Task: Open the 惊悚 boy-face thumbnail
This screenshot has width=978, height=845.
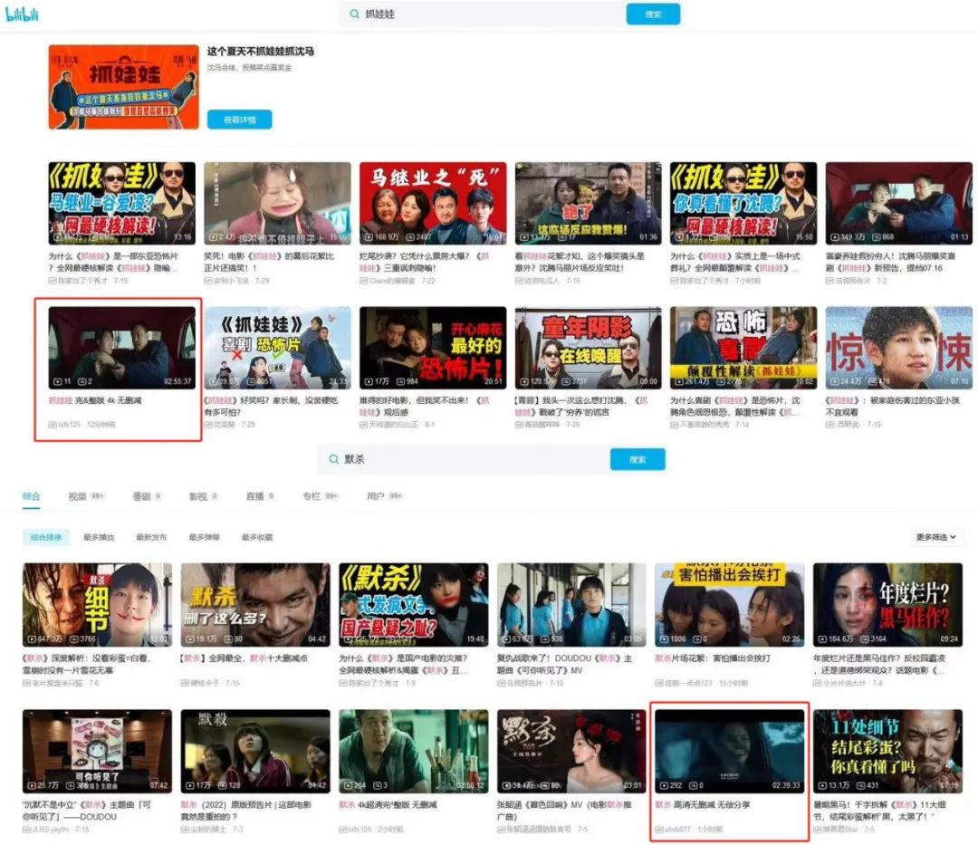Action: click(899, 348)
